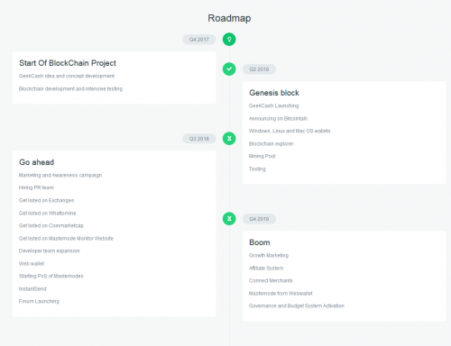Select the Q4 2018 date badge

pyautogui.click(x=259, y=219)
